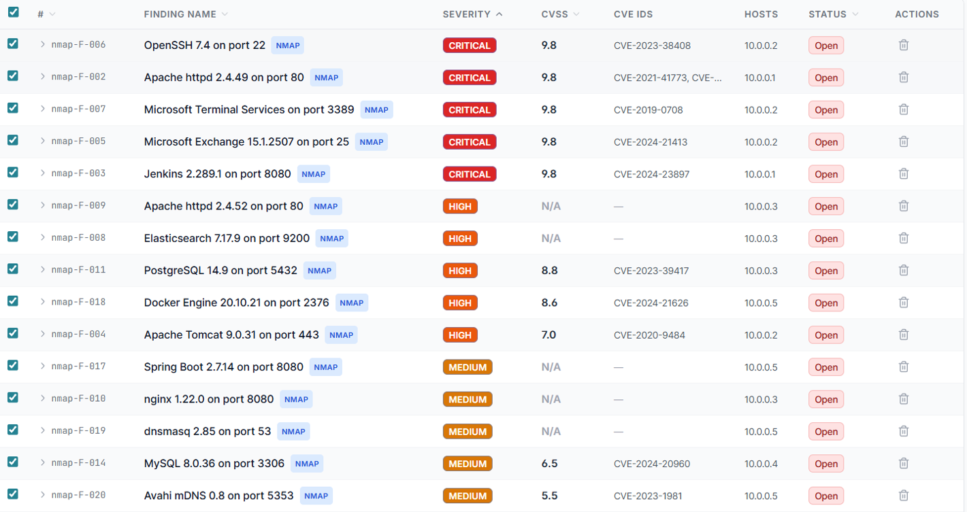Reverse sort on Severity column header
The image size is (967, 512).
(x=472, y=14)
